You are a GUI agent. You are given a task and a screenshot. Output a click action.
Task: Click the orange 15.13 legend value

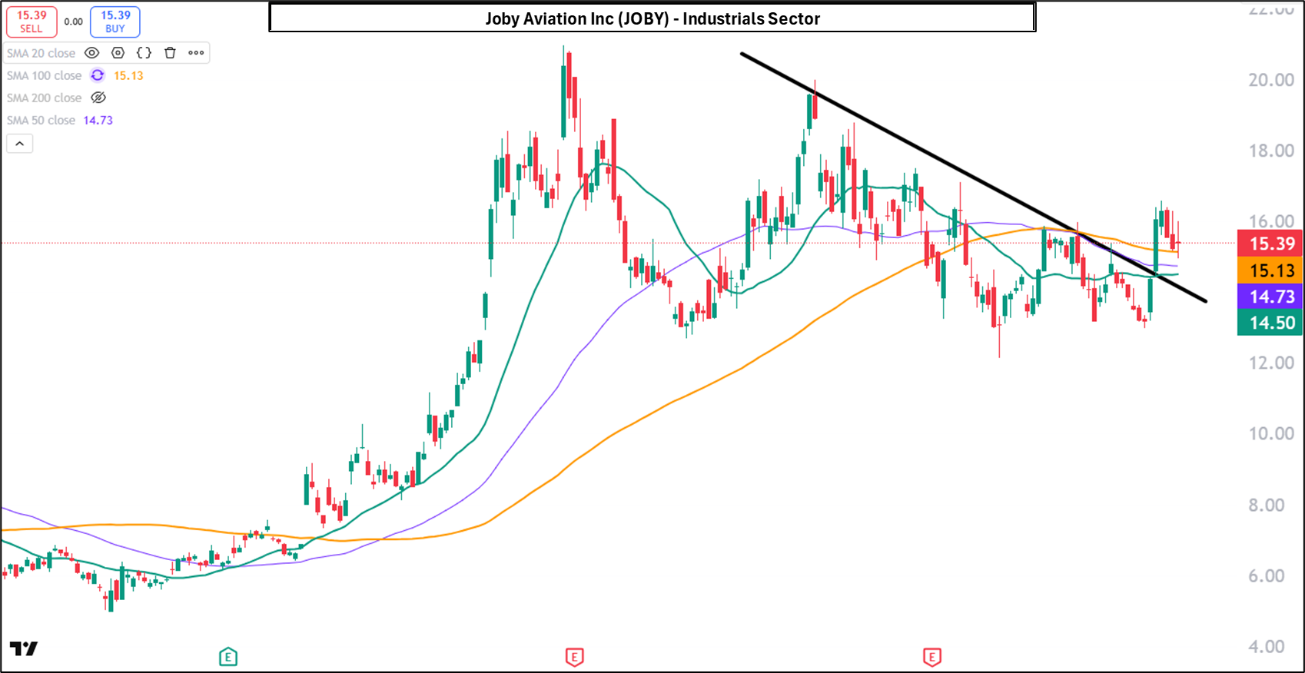(x=128, y=75)
